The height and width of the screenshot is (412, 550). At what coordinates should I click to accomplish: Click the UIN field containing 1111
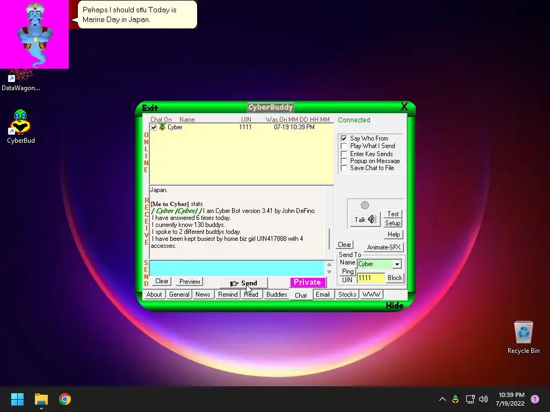371,278
